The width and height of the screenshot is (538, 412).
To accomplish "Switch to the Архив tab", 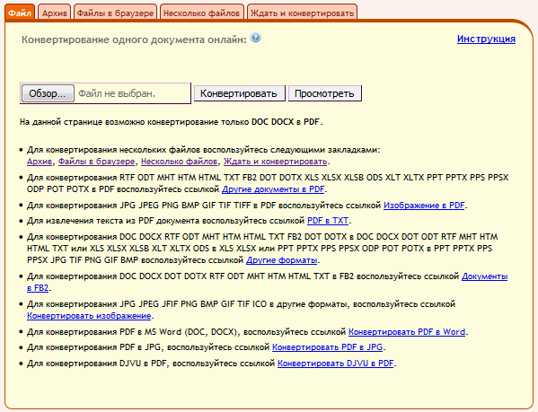I will (x=55, y=13).
